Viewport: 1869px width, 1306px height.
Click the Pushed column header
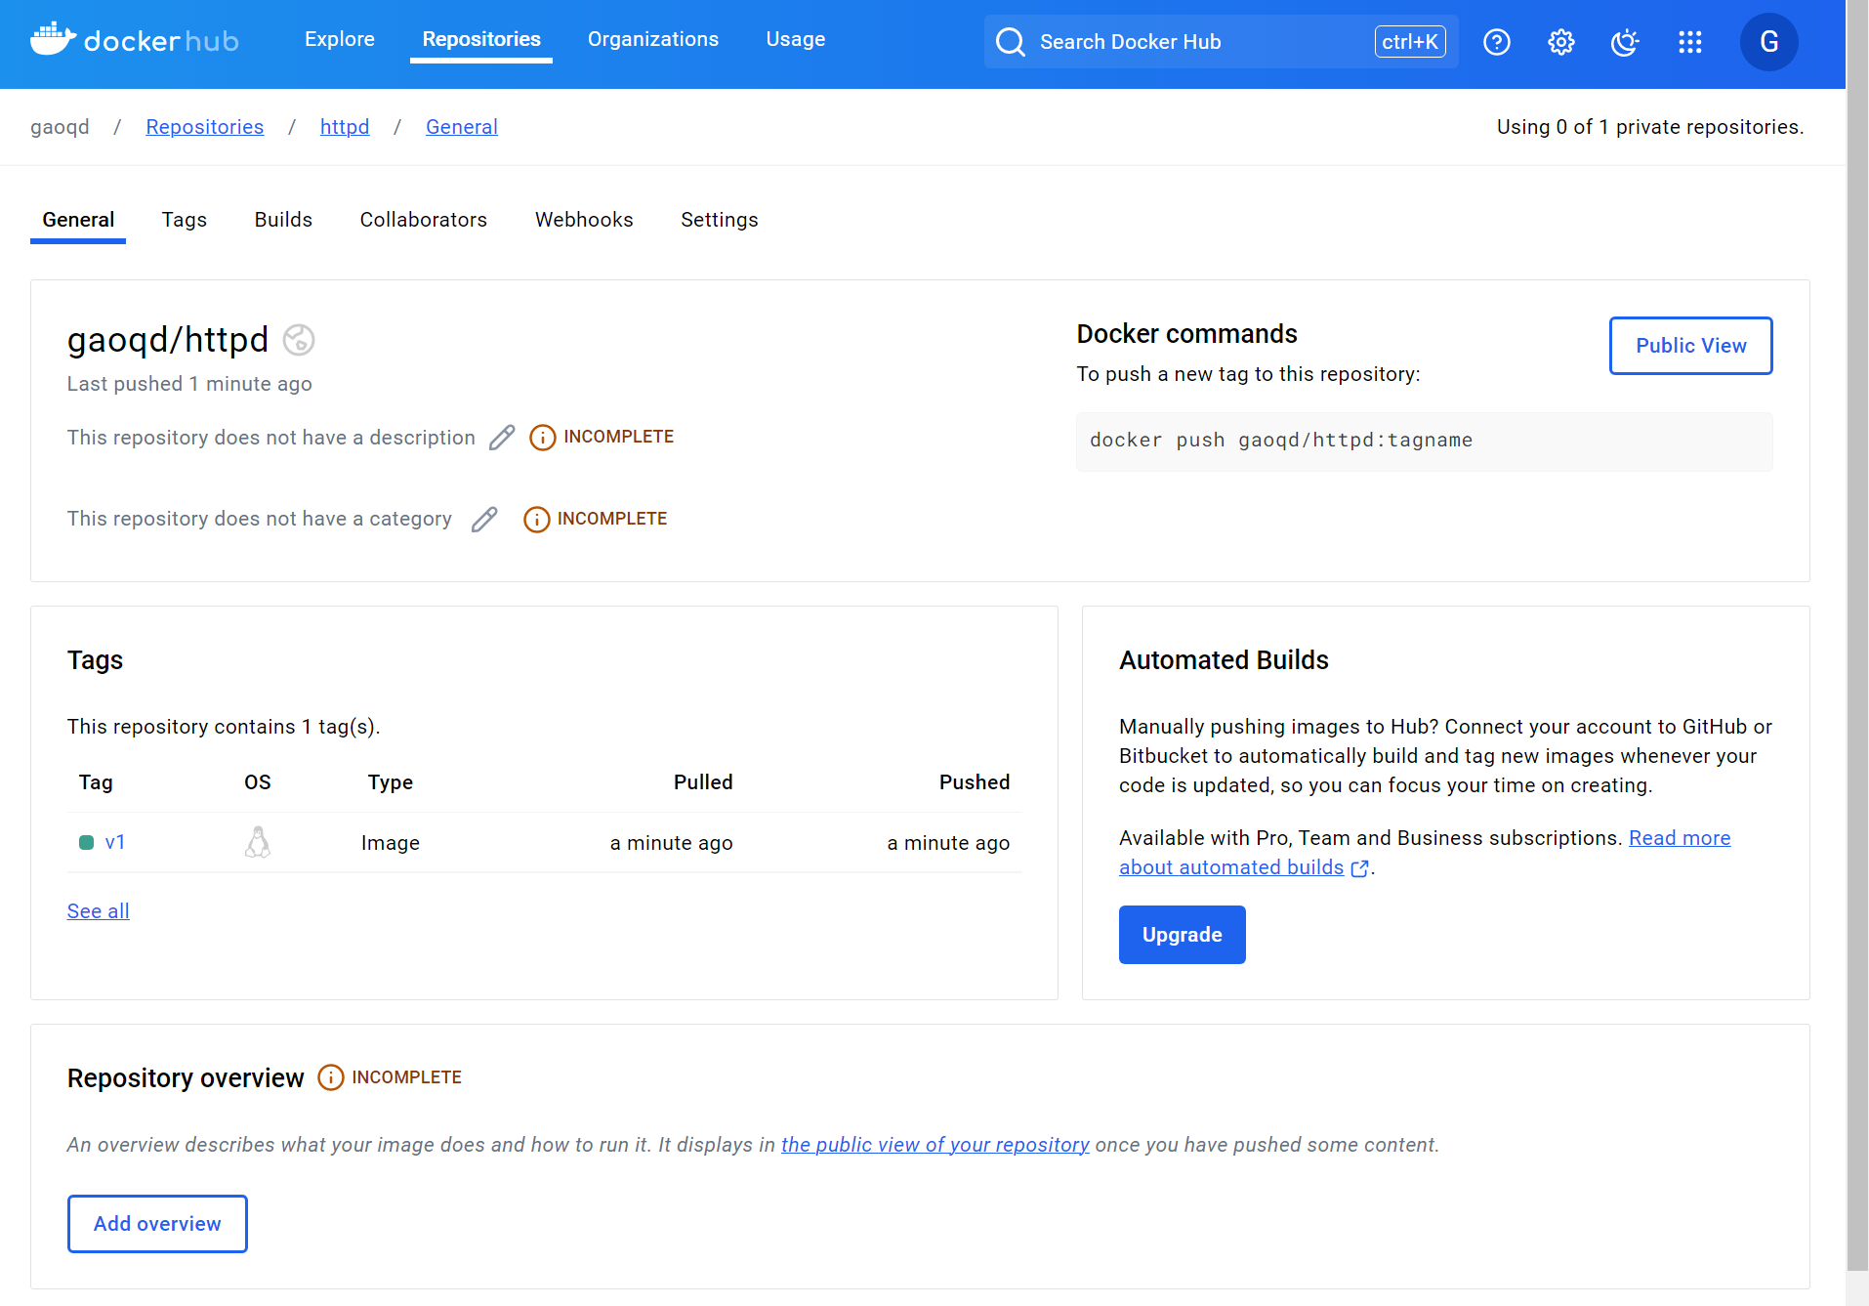point(975,782)
